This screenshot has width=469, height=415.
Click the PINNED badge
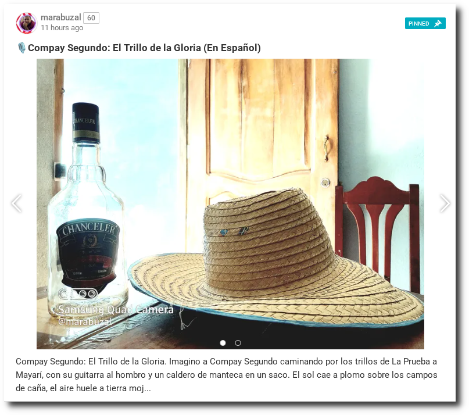(x=425, y=23)
